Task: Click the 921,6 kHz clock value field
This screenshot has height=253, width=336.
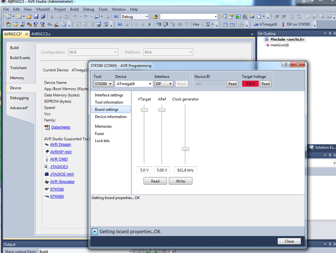Action: [185, 170]
